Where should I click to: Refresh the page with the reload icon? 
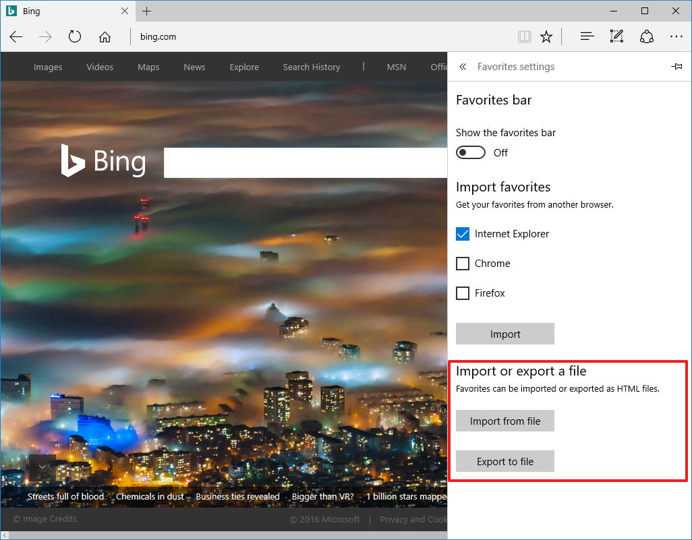(75, 36)
